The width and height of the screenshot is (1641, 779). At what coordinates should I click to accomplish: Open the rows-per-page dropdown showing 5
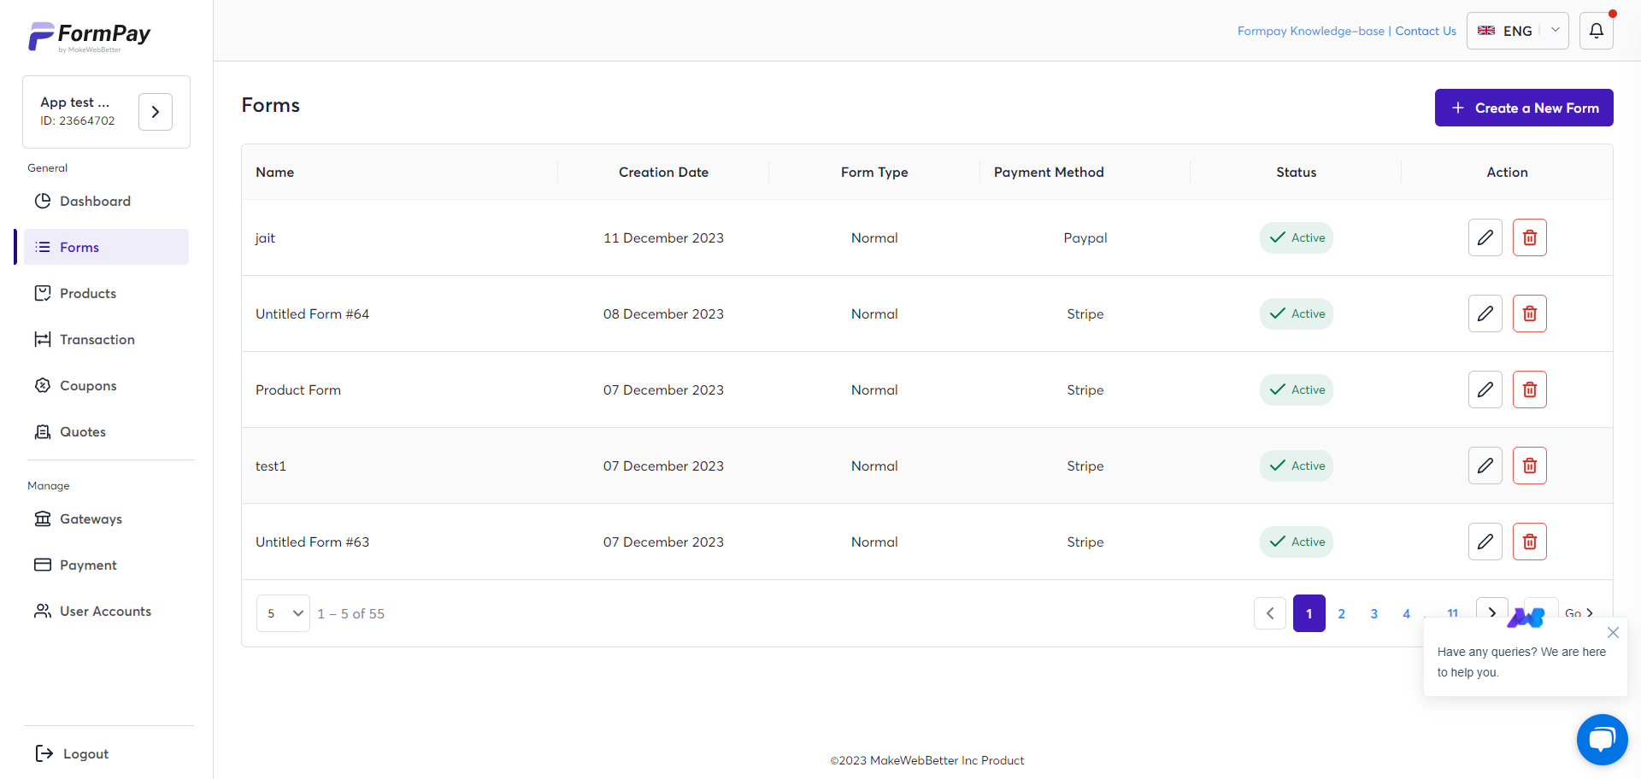click(283, 612)
